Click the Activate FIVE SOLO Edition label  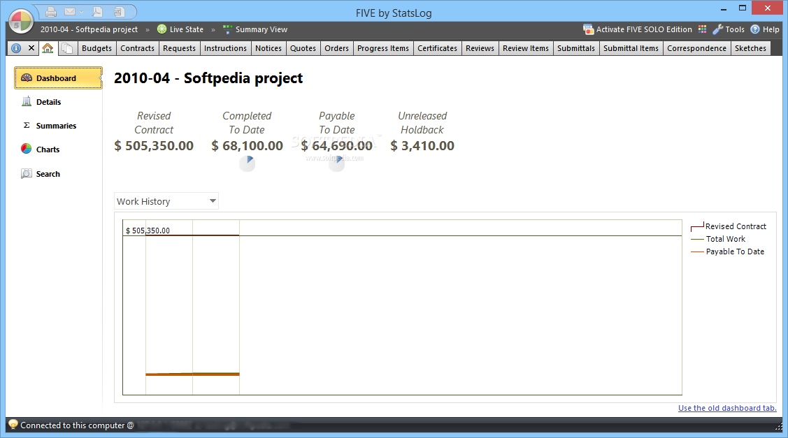(x=644, y=29)
